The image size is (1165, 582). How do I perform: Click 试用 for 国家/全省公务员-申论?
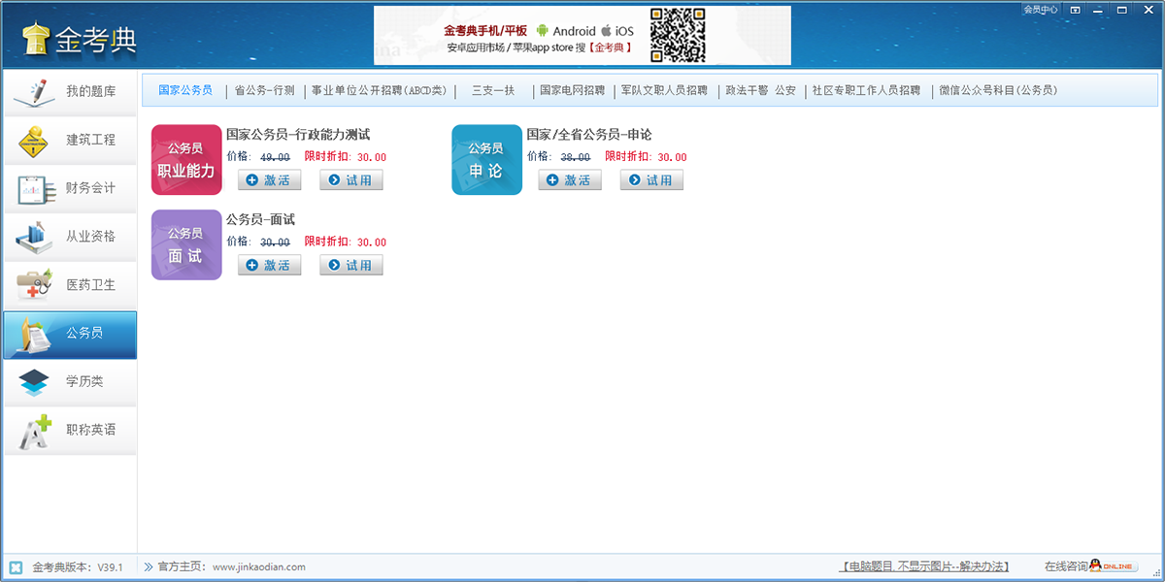(x=651, y=180)
